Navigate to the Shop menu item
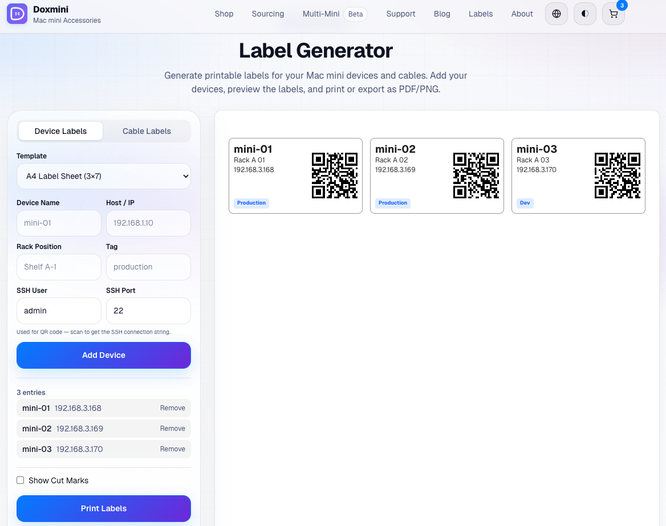This screenshot has height=526, width=666. point(224,14)
